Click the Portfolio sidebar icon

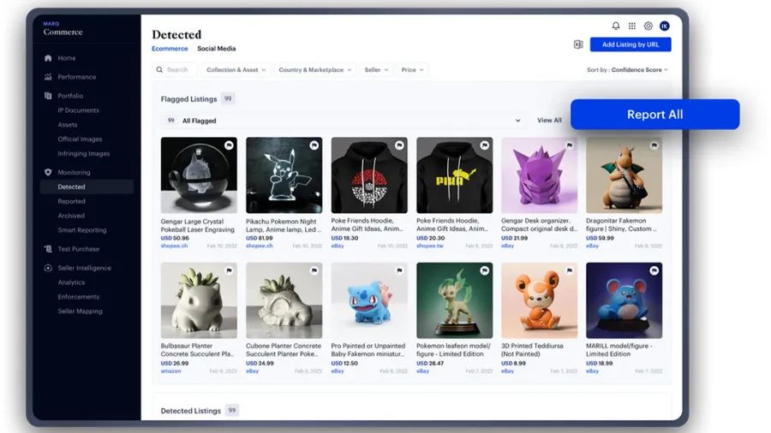[48, 96]
